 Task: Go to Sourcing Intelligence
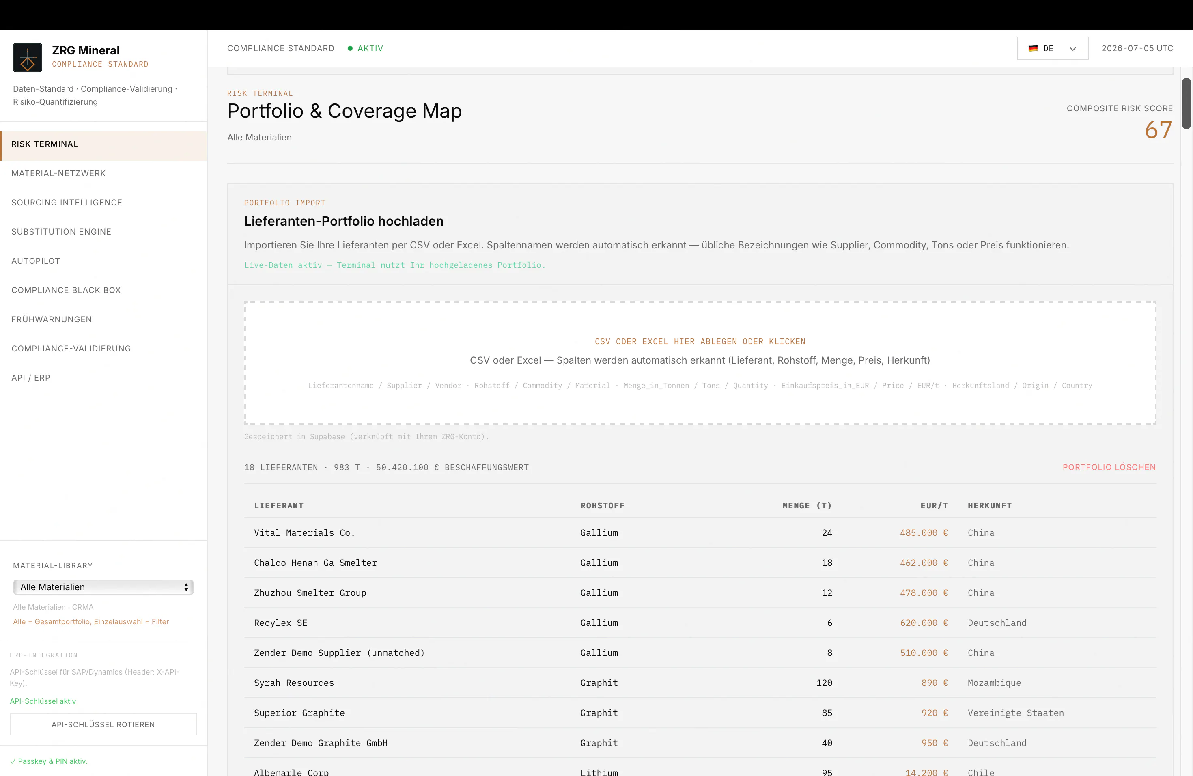104,203
